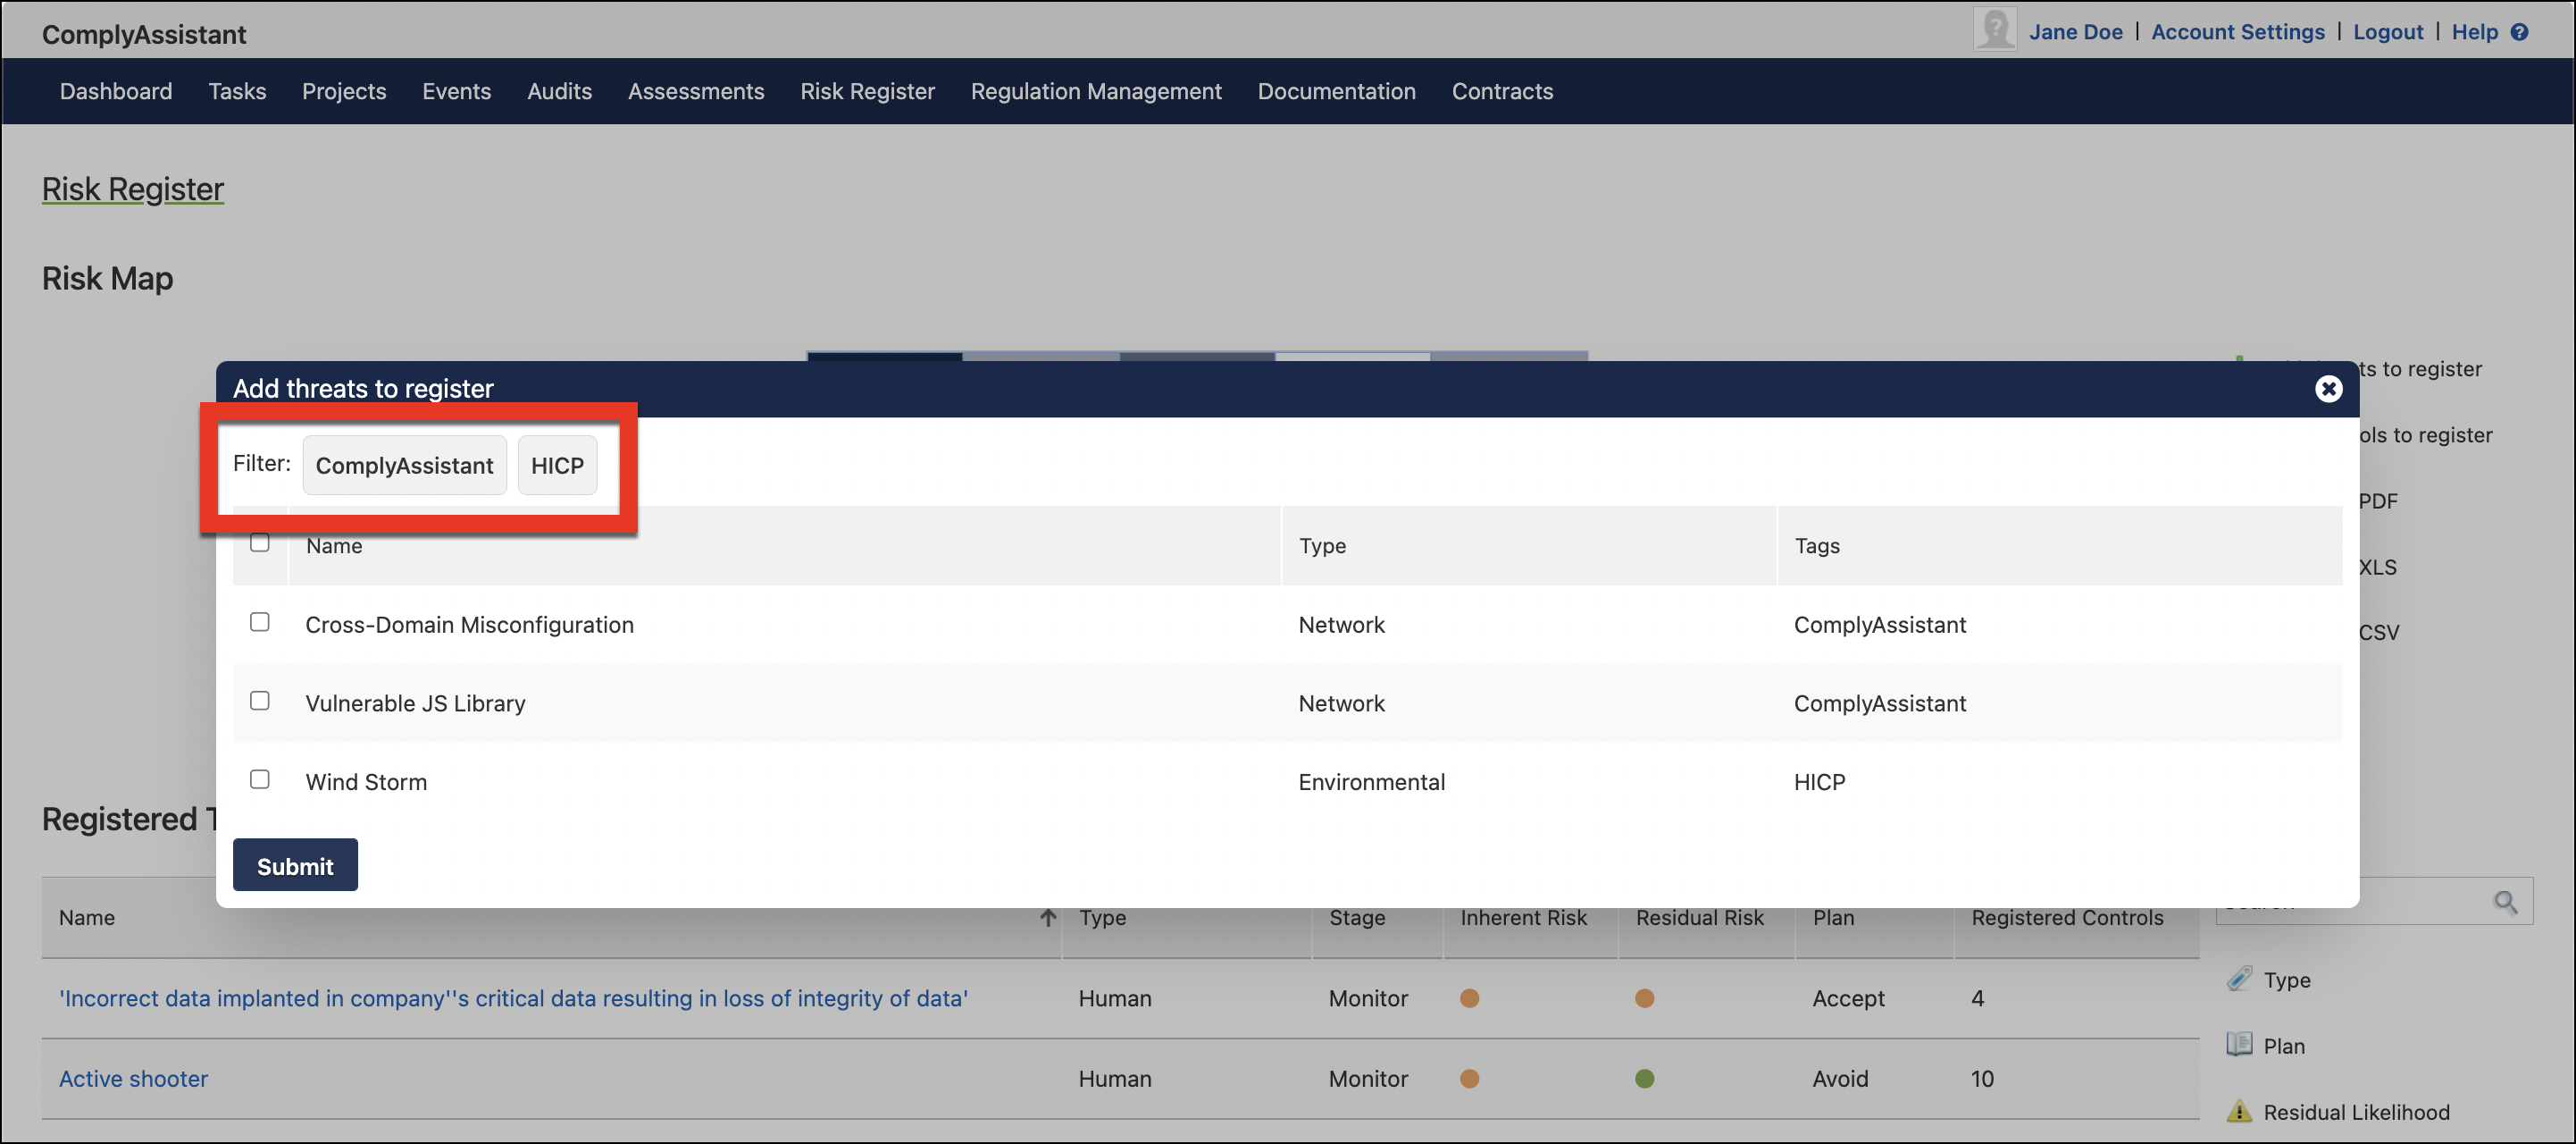
Task: Open the Dashboard menu
Action: tap(116, 91)
